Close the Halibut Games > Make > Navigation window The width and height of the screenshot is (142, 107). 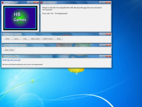click(x=109, y=45)
